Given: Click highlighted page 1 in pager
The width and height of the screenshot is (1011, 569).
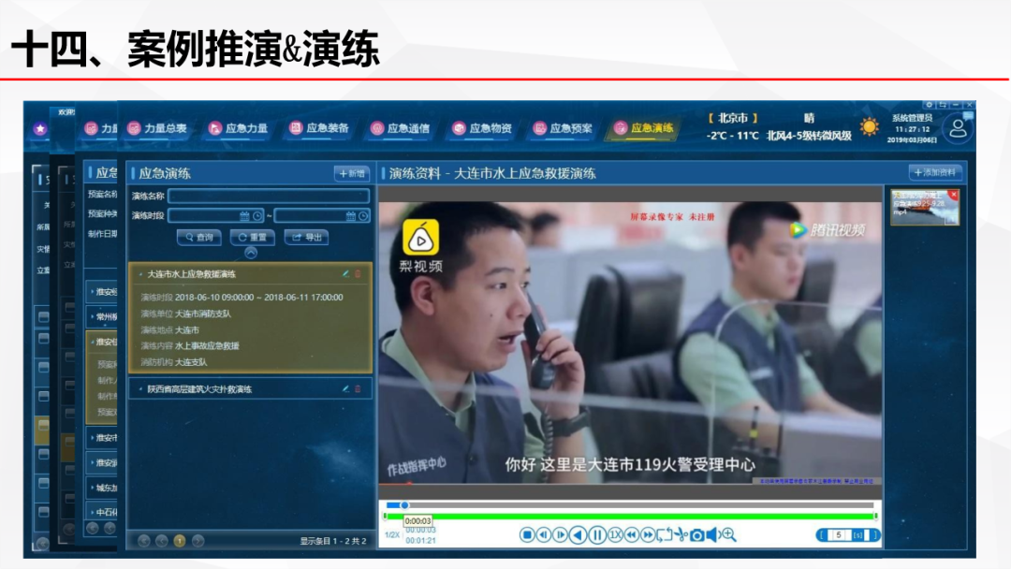Looking at the screenshot, I should 180,541.
